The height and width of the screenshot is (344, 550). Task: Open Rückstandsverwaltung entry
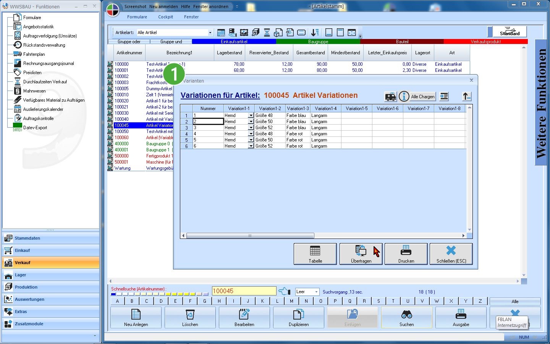coord(44,45)
